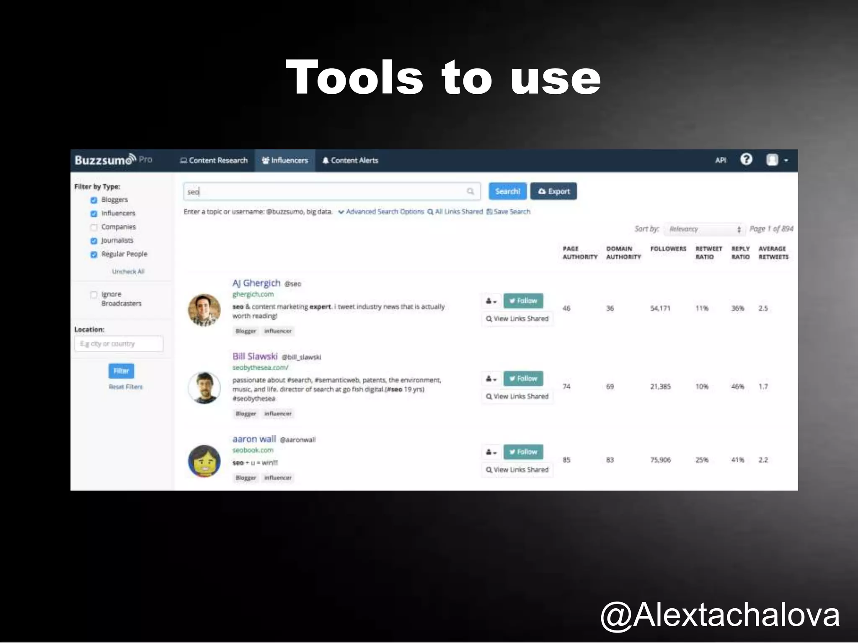Click followers value 75,906

[660, 460]
